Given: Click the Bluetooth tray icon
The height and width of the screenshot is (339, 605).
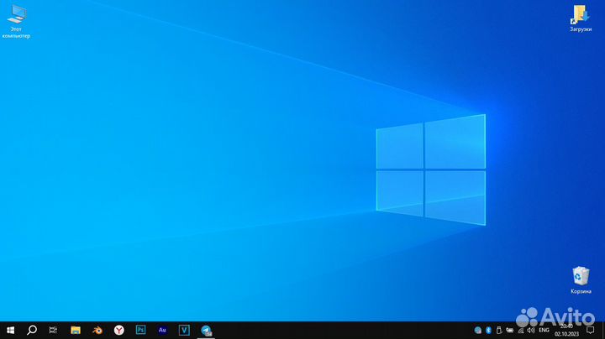Looking at the screenshot, I should 488,331.
